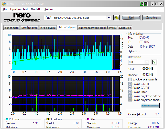Click the Nero application icon in title bar
This screenshot has width=165, height=129.
tap(4, 4)
